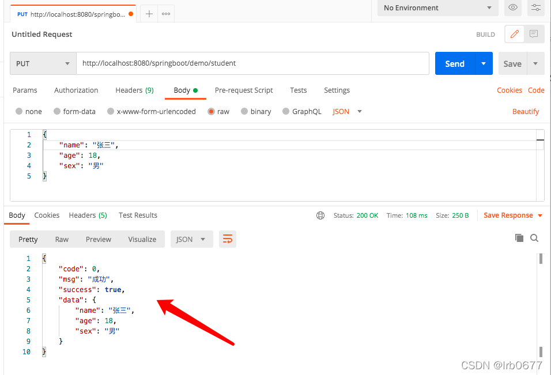Click the environment quick look eye icon
Image resolution: width=551 pixels, height=375 pixels.
pos(513,7)
